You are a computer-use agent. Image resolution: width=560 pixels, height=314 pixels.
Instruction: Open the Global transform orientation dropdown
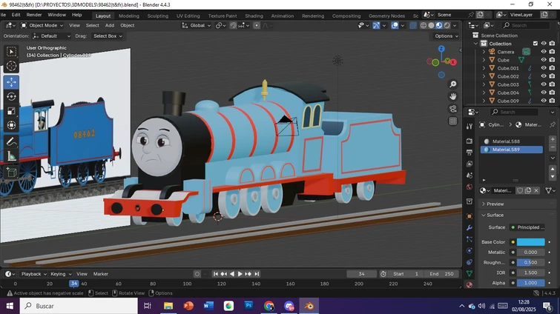pos(197,25)
